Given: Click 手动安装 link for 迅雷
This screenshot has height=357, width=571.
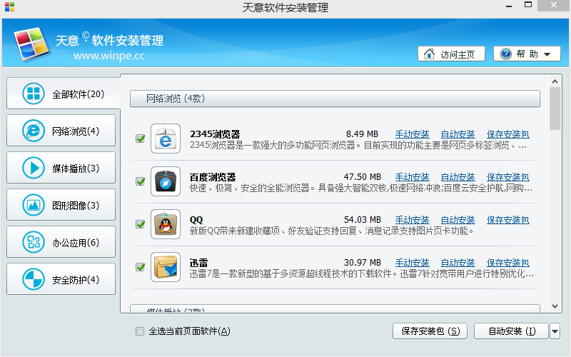Looking at the screenshot, I should point(413,263).
